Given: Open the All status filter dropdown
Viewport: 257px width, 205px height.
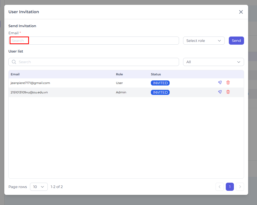Looking at the screenshot, I should pos(213,62).
